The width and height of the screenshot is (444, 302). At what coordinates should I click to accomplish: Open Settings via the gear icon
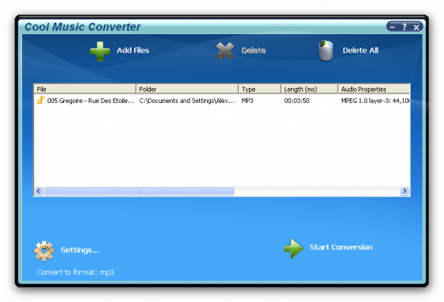(44, 250)
